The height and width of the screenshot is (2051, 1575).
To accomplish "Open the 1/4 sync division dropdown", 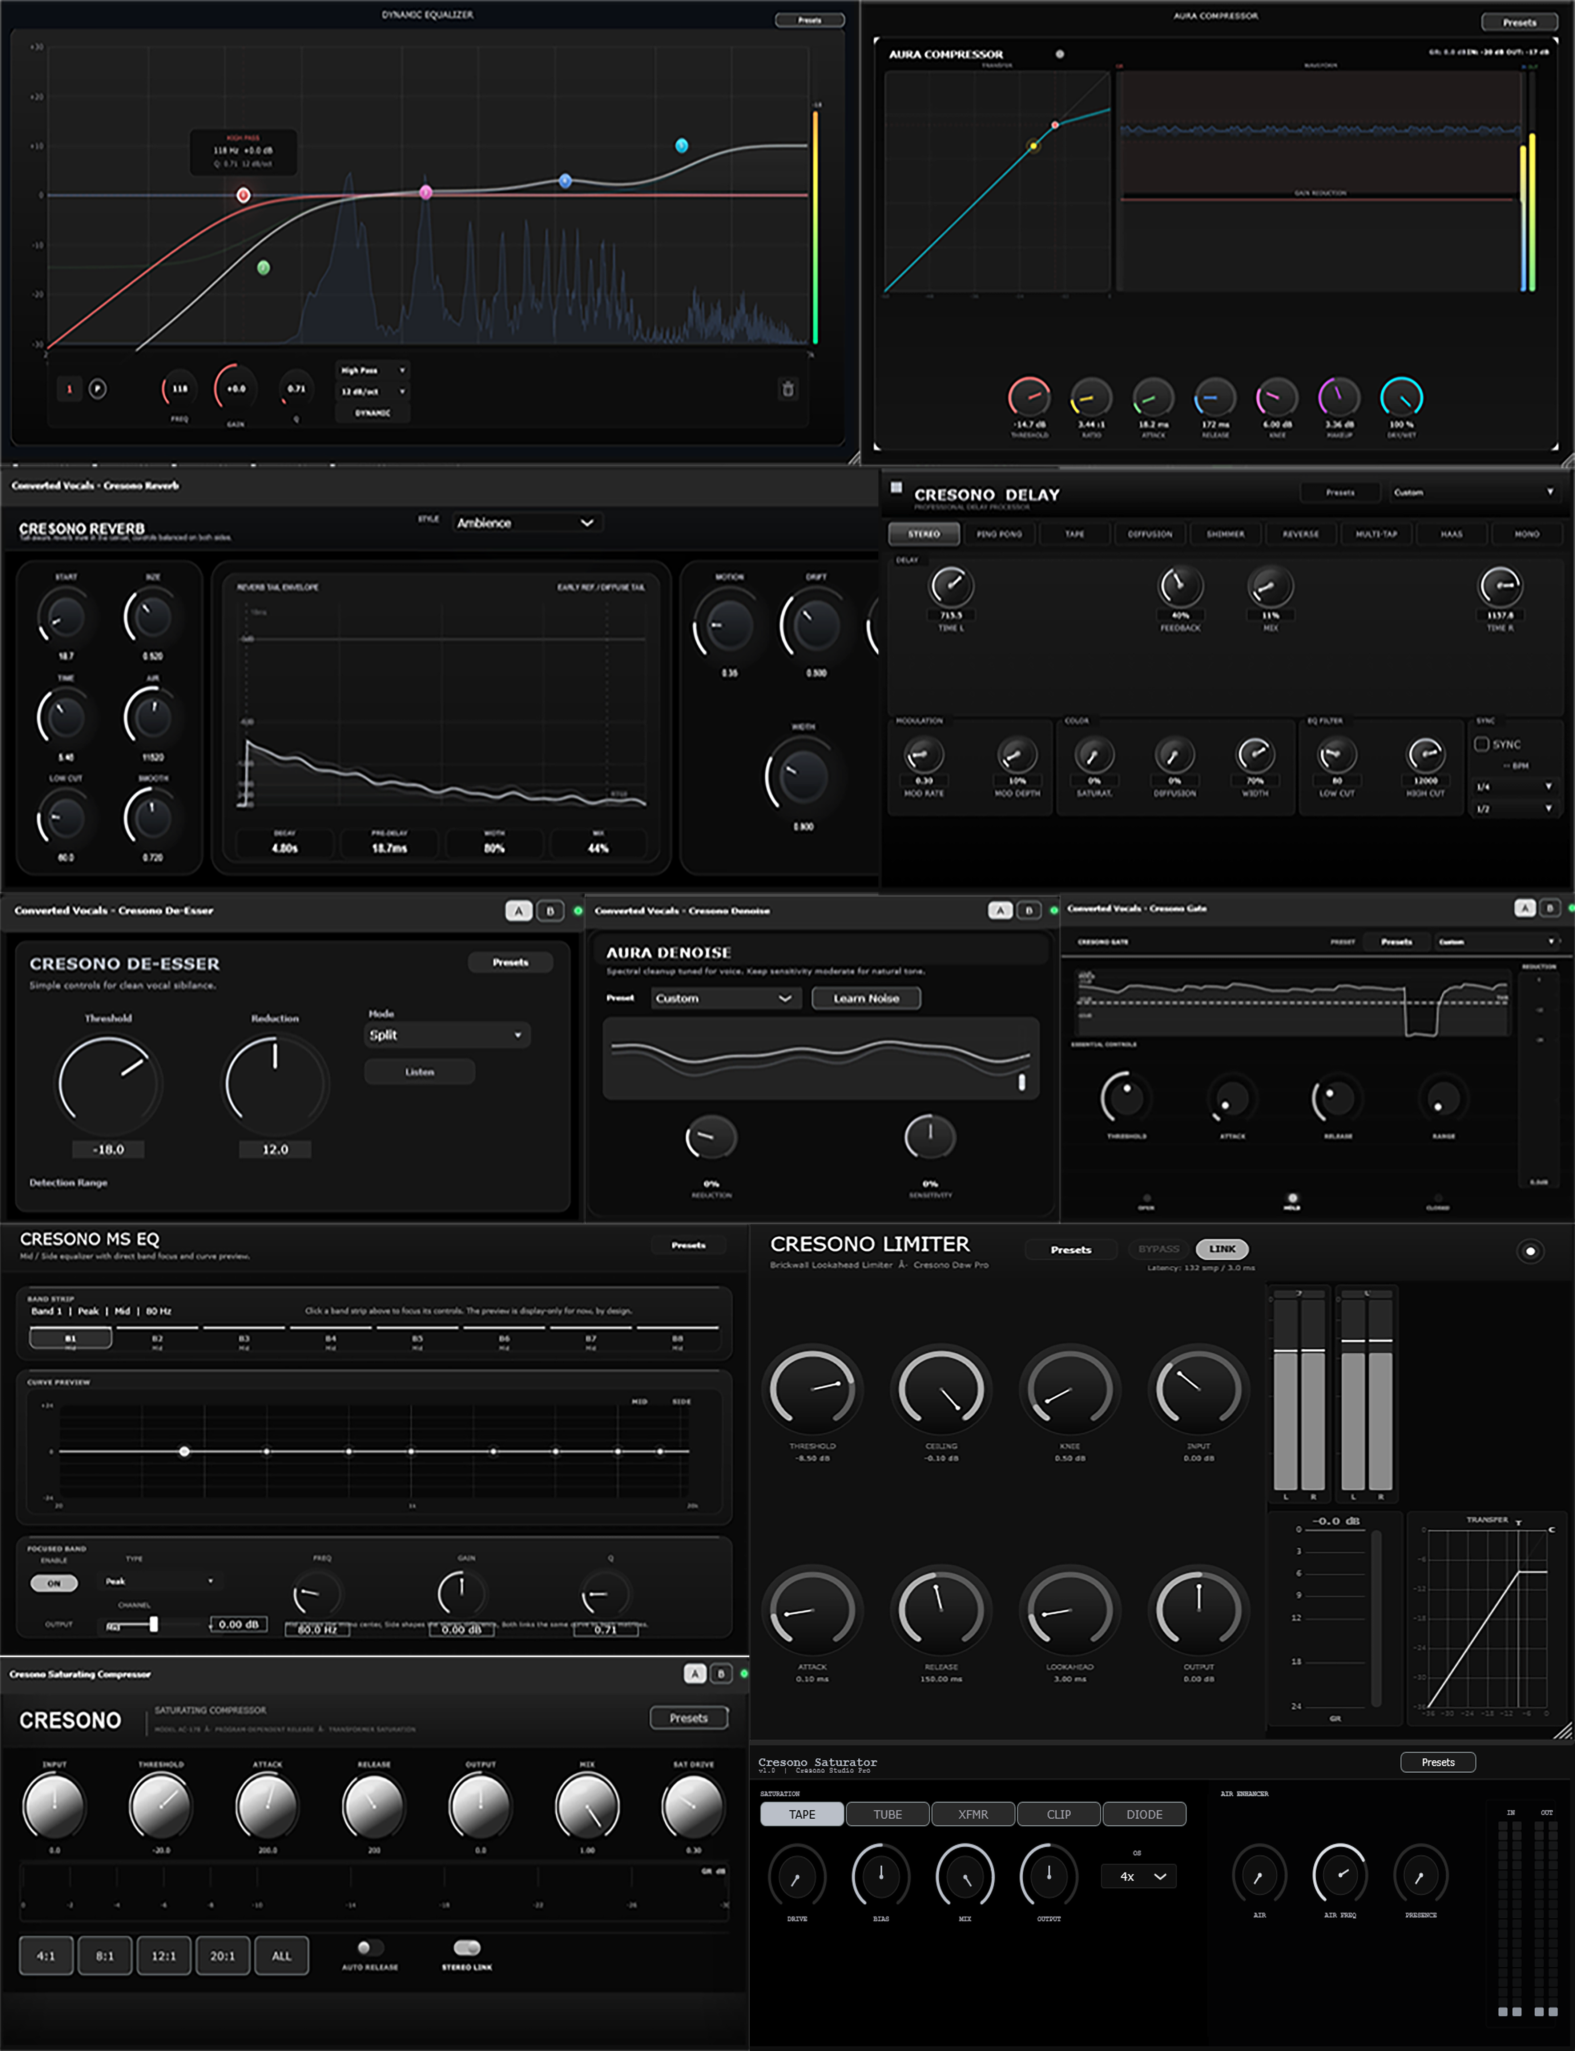I will 1513,787.
